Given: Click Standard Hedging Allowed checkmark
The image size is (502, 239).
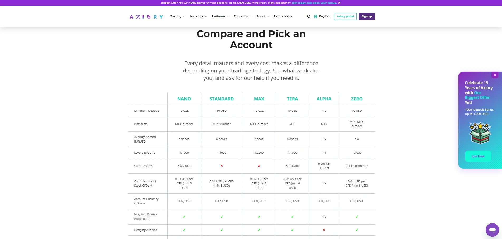Looking at the screenshot, I should [222, 230].
